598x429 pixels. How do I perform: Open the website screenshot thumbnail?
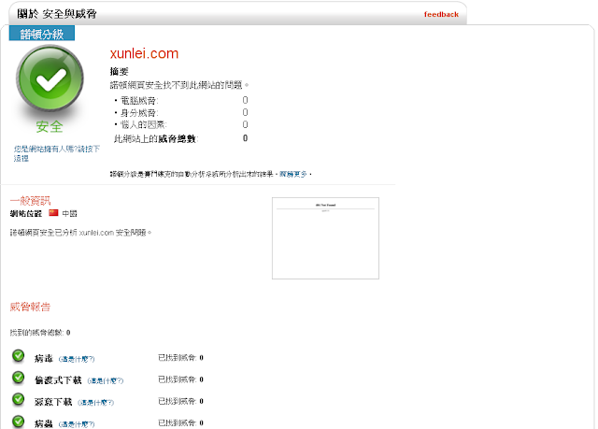(x=325, y=238)
